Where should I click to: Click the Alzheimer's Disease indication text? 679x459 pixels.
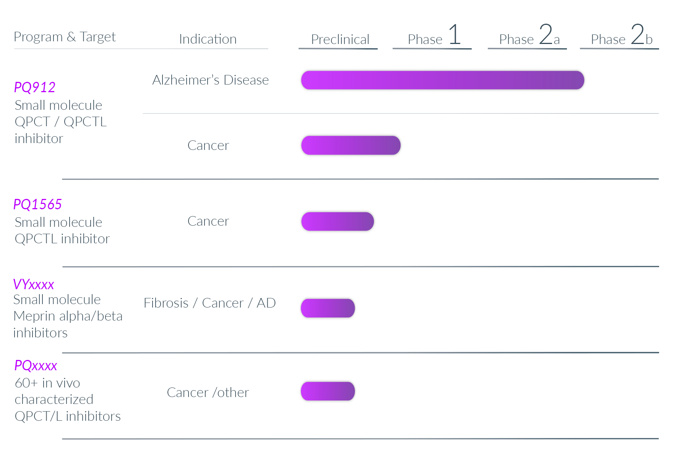coord(211,80)
